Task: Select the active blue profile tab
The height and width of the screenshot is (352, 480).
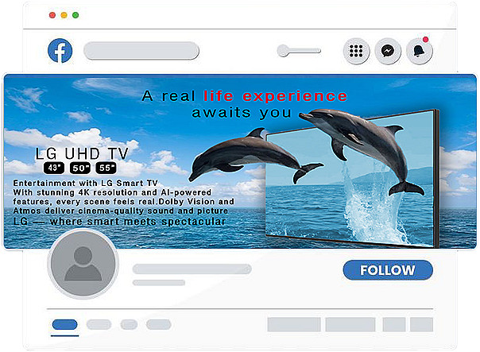Action: tap(64, 324)
